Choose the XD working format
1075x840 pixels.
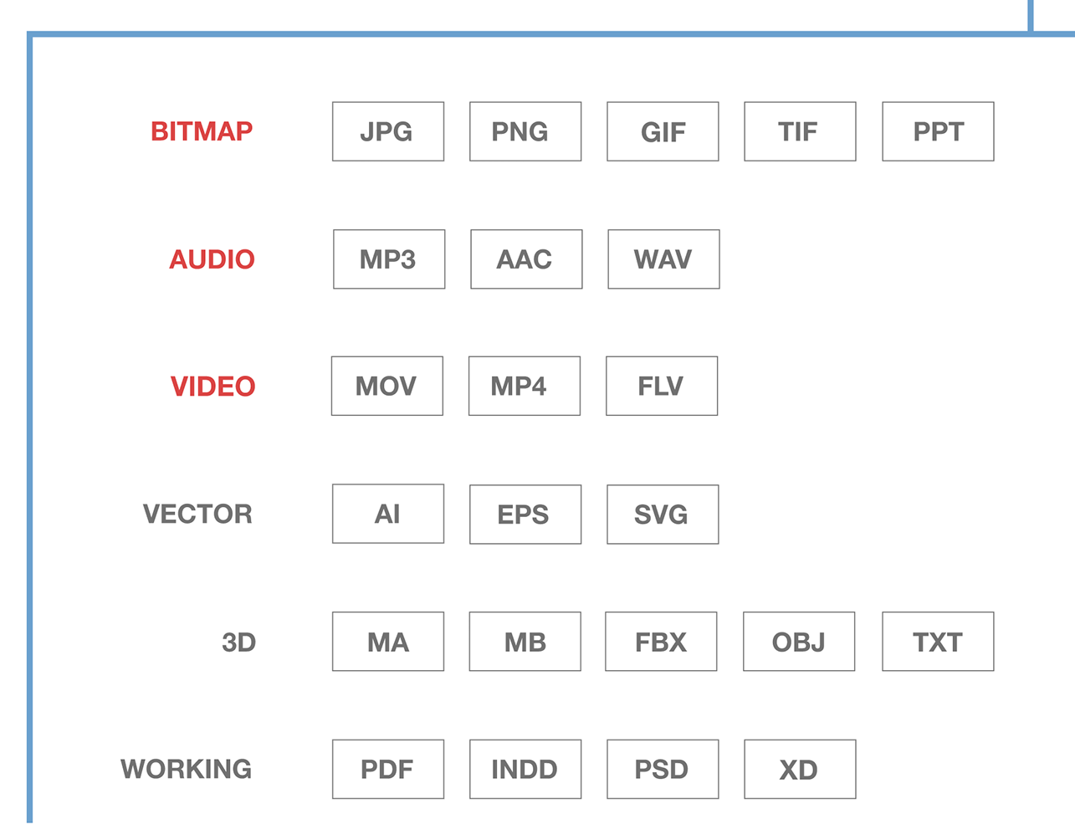pos(800,769)
